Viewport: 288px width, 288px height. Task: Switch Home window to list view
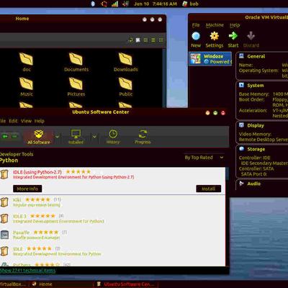[153, 40]
